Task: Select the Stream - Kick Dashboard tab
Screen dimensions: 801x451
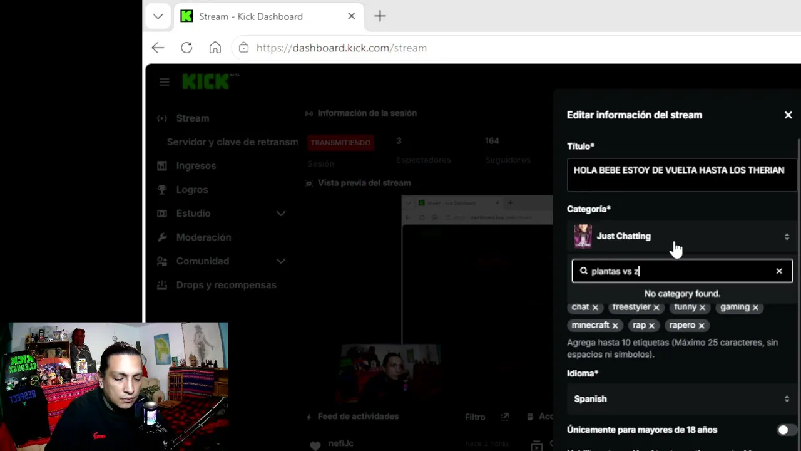Action: pos(268,16)
